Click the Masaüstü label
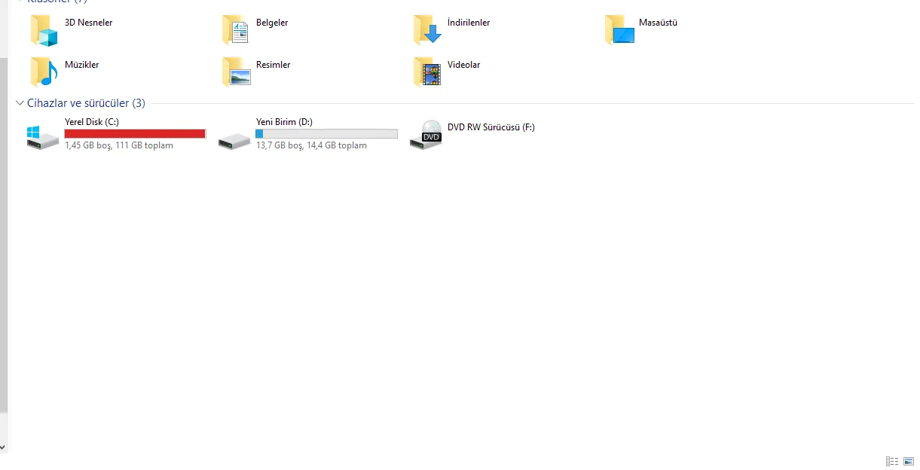 pos(658,23)
